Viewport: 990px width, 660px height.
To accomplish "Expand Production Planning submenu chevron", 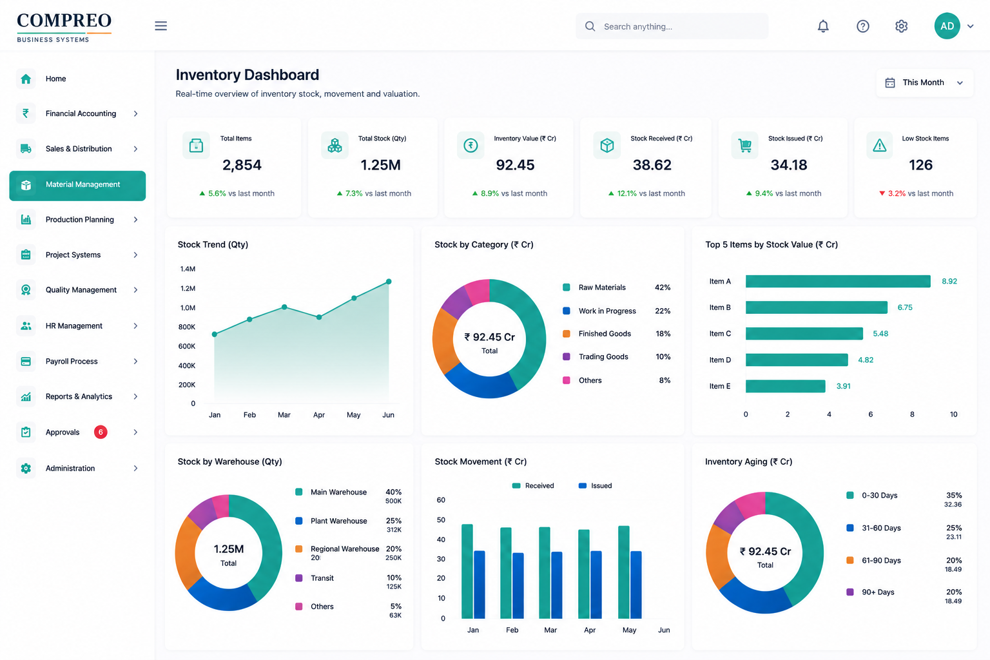I will coord(135,220).
